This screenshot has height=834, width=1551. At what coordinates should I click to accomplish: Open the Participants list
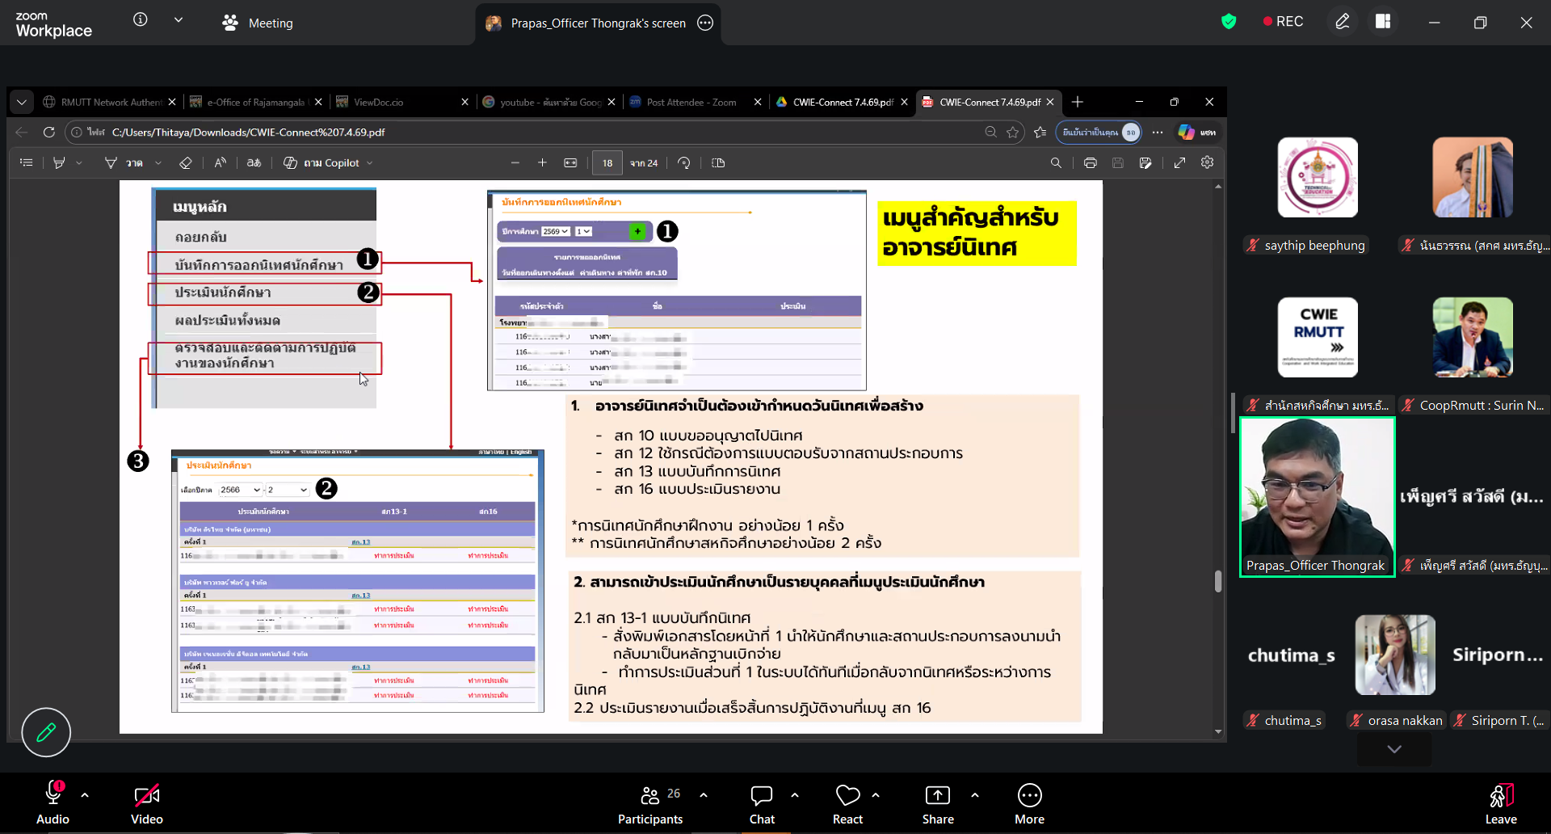pos(650,805)
